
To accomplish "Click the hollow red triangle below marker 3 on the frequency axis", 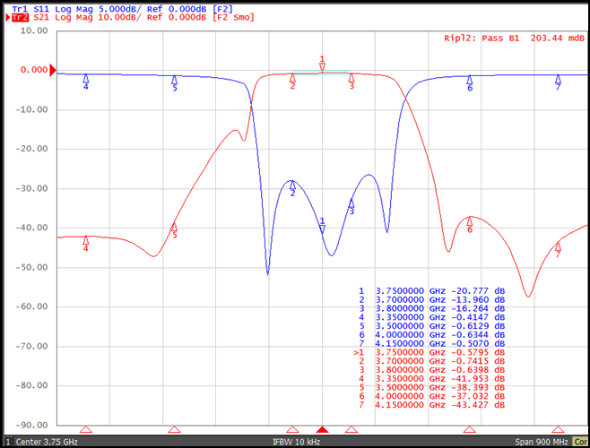I will [x=351, y=429].
